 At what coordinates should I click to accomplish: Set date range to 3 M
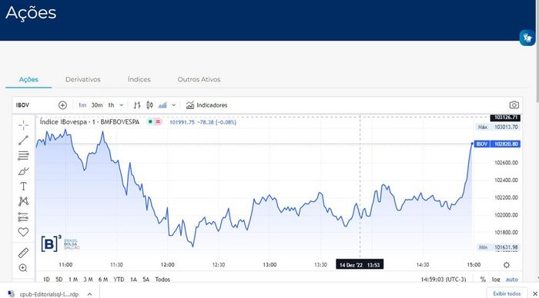[88, 280]
